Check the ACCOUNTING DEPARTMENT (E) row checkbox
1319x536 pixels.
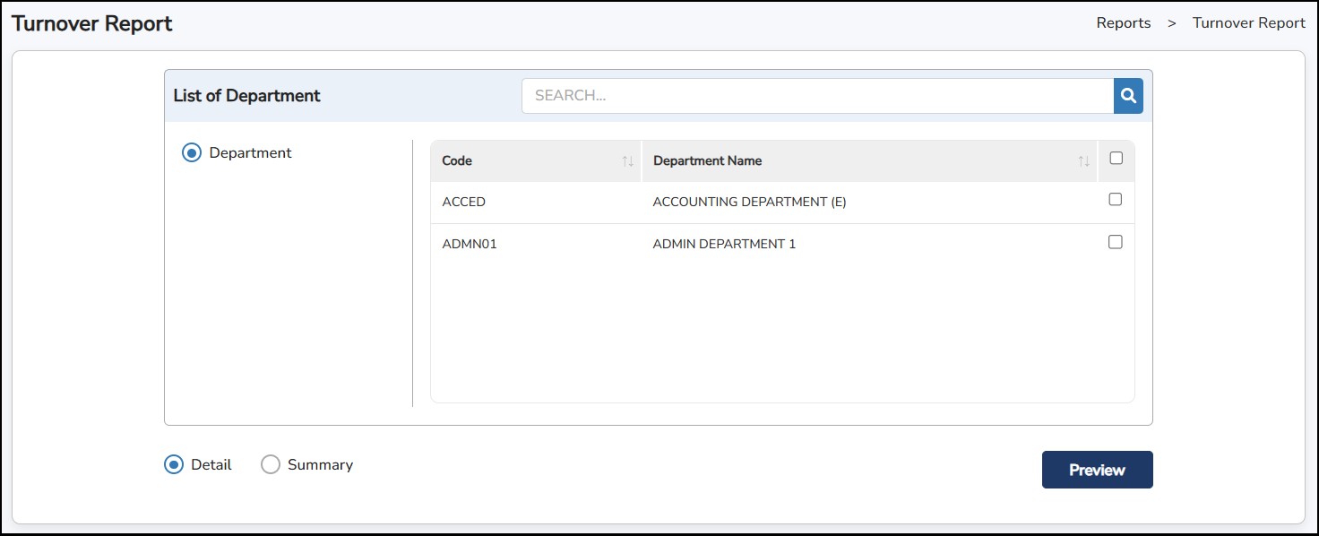(x=1115, y=200)
